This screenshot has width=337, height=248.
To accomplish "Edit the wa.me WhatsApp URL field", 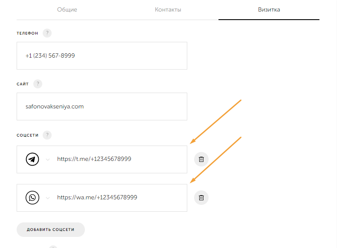I will [x=119, y=198].
